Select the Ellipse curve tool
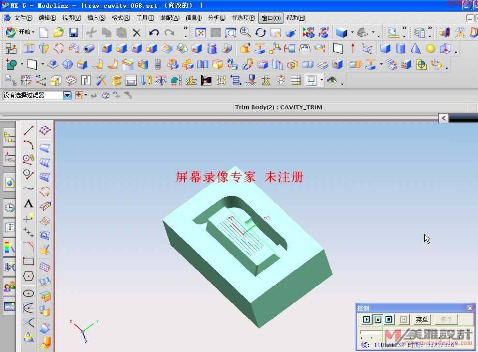 pos(29,293)
